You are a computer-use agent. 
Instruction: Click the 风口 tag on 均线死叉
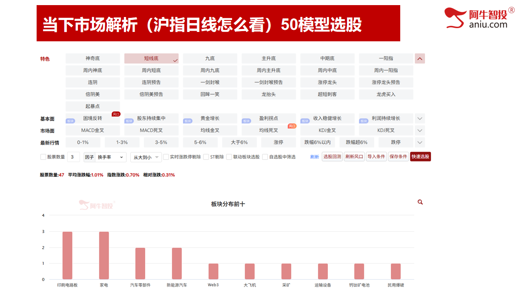[x=292, y=126]
